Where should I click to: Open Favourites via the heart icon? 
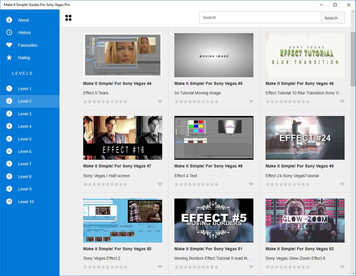(x=9, y=45)
